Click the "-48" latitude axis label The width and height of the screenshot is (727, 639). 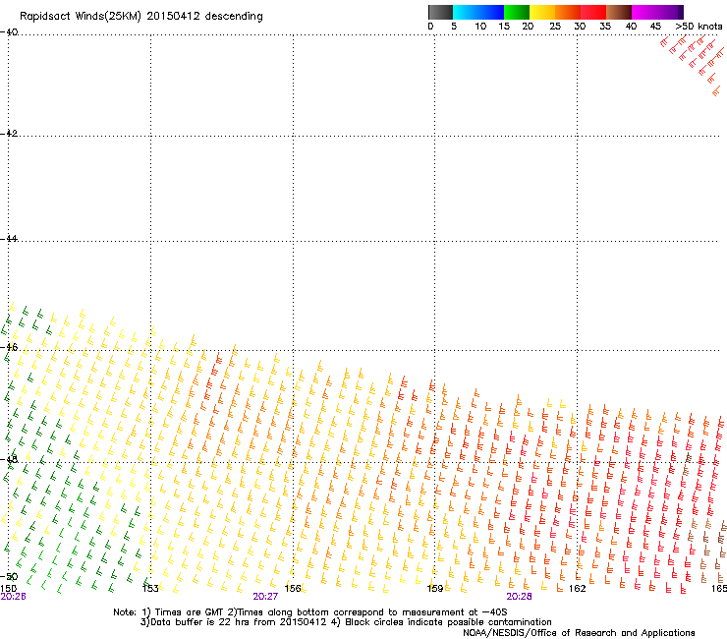[x=9, y=459]
